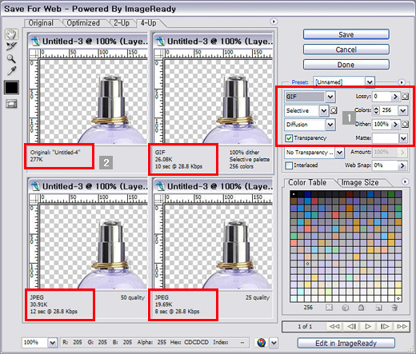This screenshot has width=416, height=354.
Task: Go to previous animation frame
Action: point(351,326)
